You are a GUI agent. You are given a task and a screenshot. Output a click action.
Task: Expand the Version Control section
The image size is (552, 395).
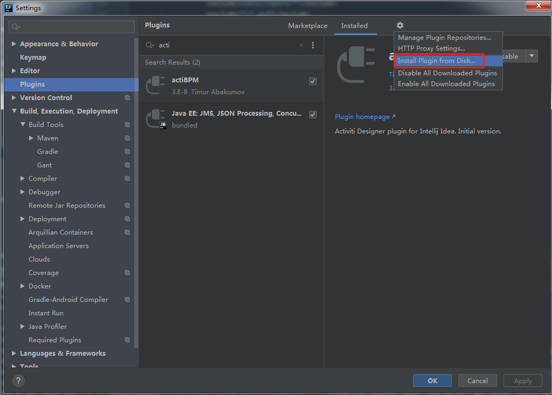pos(13,97)
